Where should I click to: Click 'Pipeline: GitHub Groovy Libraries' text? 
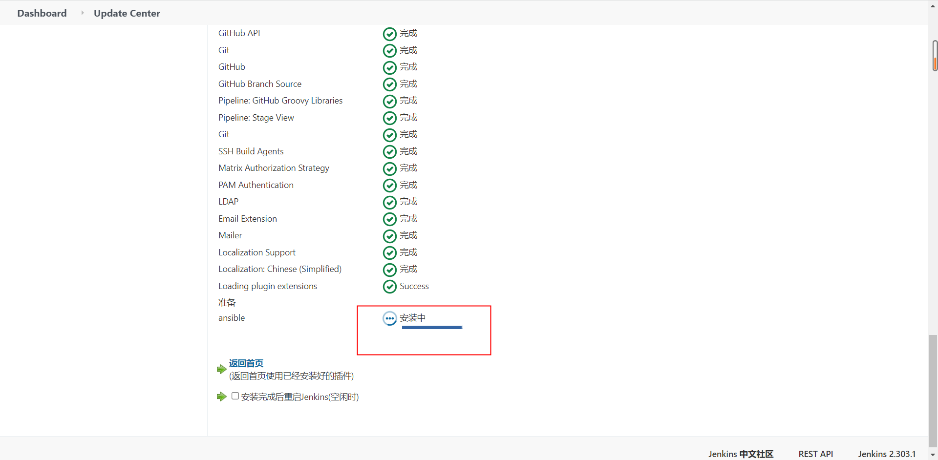280,101
